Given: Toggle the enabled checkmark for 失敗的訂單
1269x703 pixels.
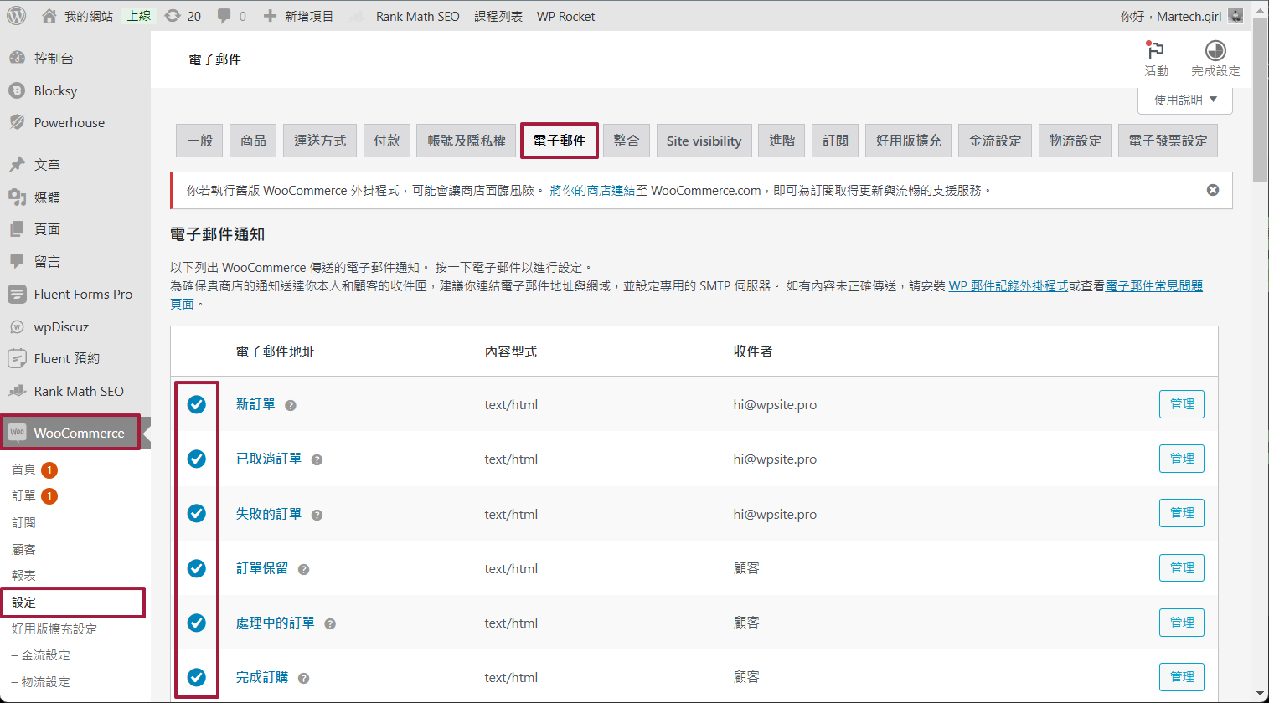Looking at the screenshot, I should (196, 513).
